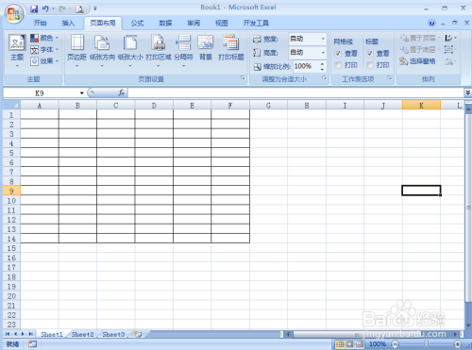The image size is (472, 350).
Task: Open Print Area (打印区域) menu
Action: (x=159, y=50)
